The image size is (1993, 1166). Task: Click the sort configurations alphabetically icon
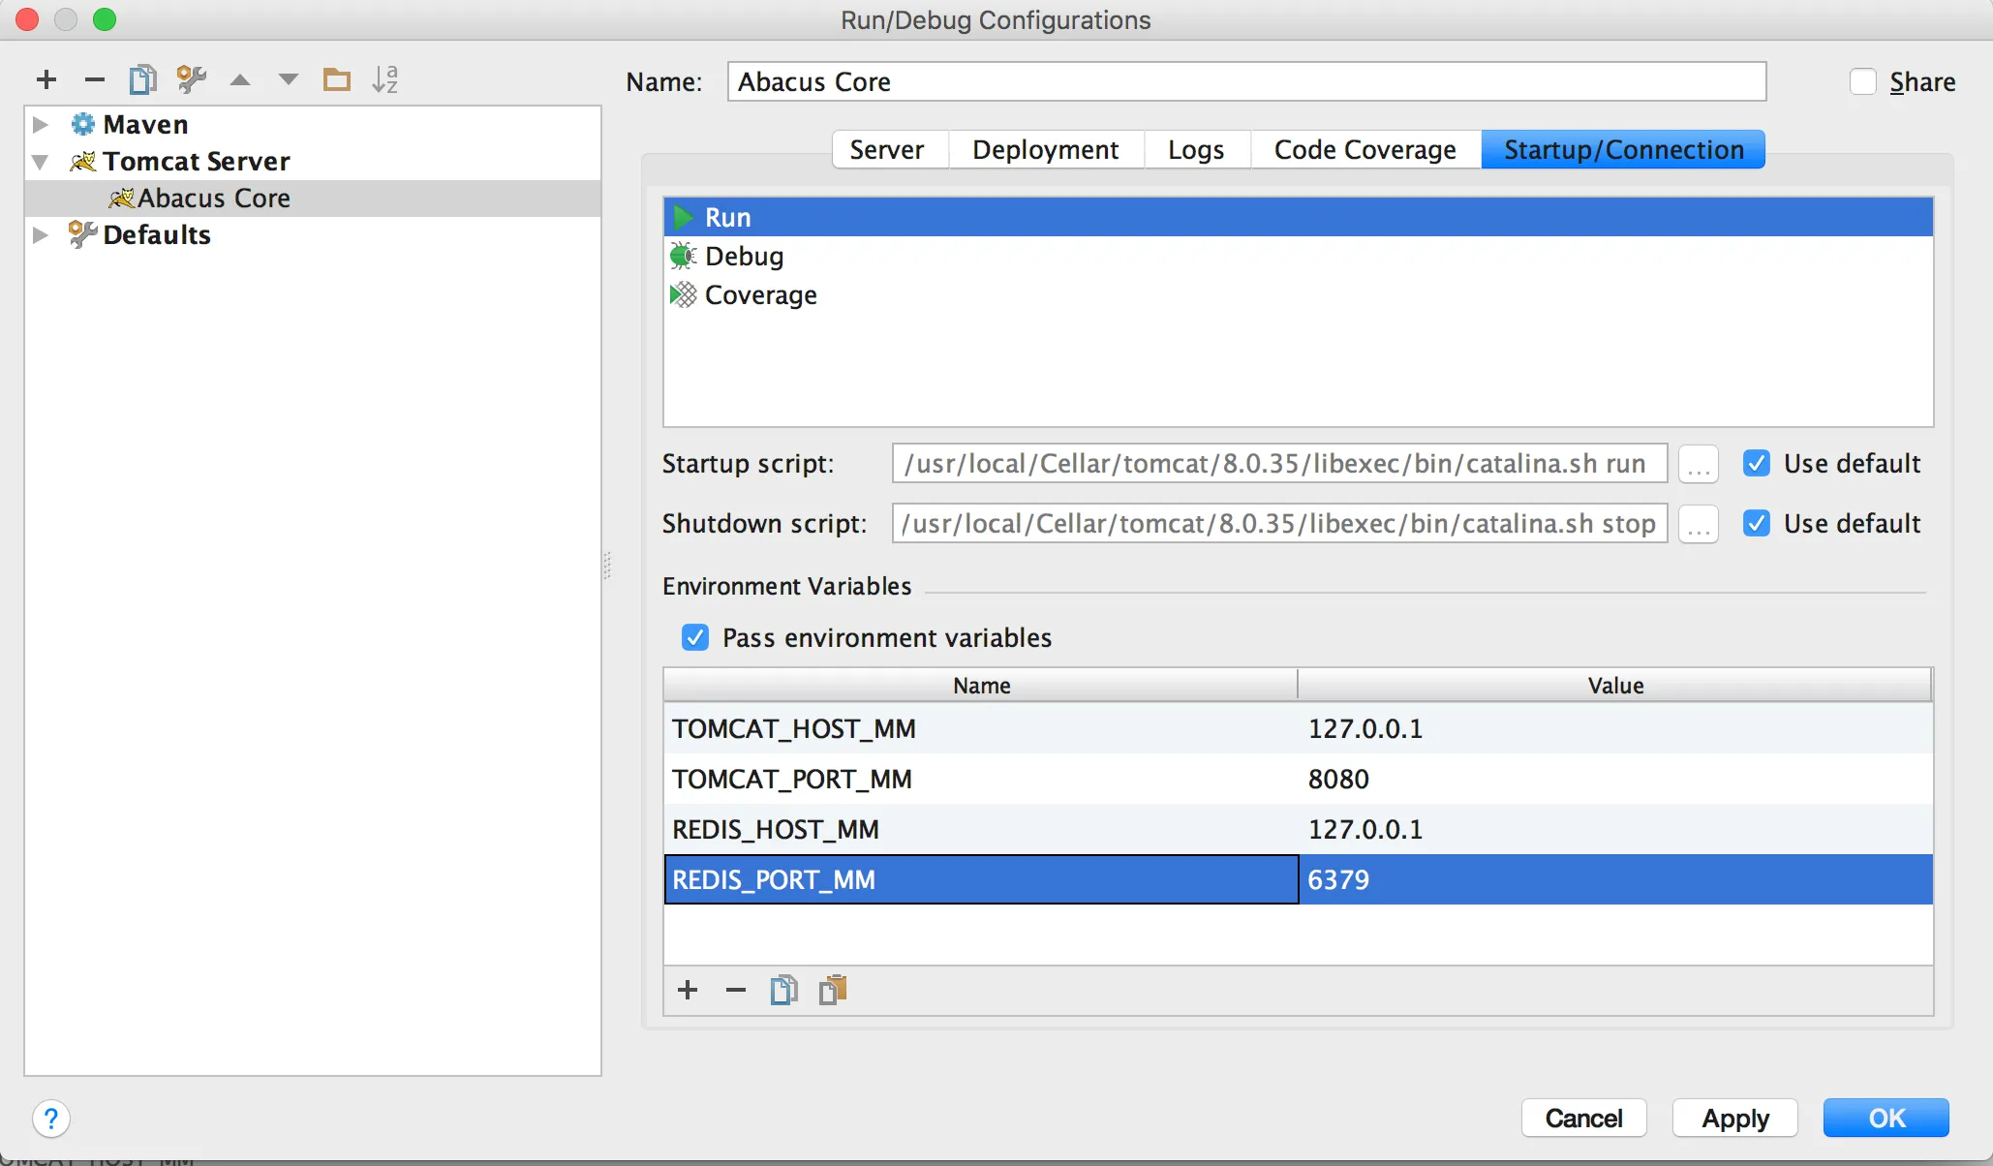click(384, 79)
